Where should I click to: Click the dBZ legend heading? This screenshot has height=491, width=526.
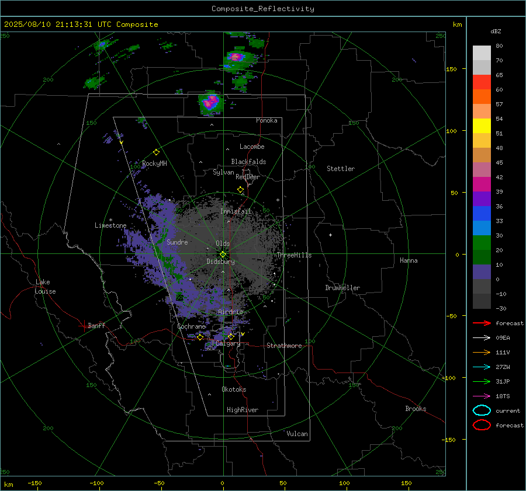pos(496,31)
